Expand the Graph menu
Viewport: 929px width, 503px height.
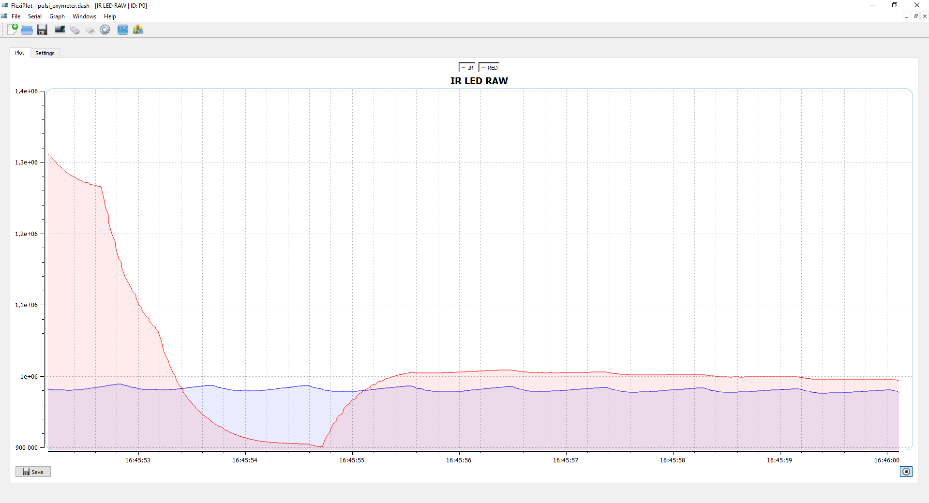(57, 16)
